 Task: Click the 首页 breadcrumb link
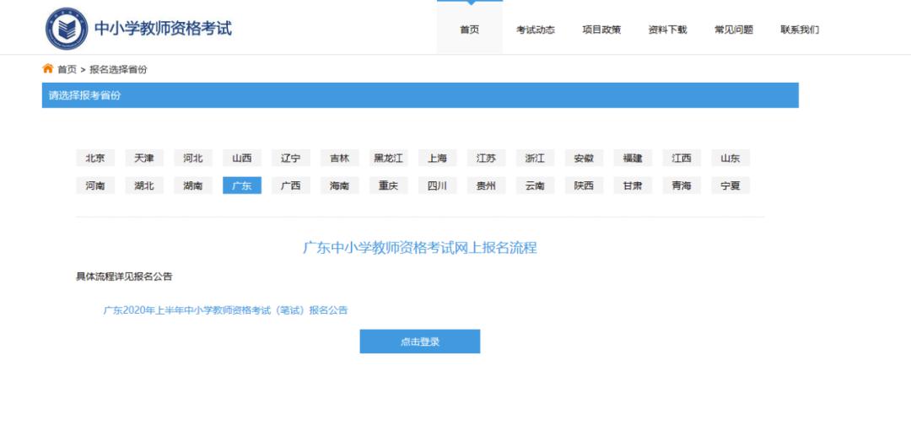click(x=67, y=70)
